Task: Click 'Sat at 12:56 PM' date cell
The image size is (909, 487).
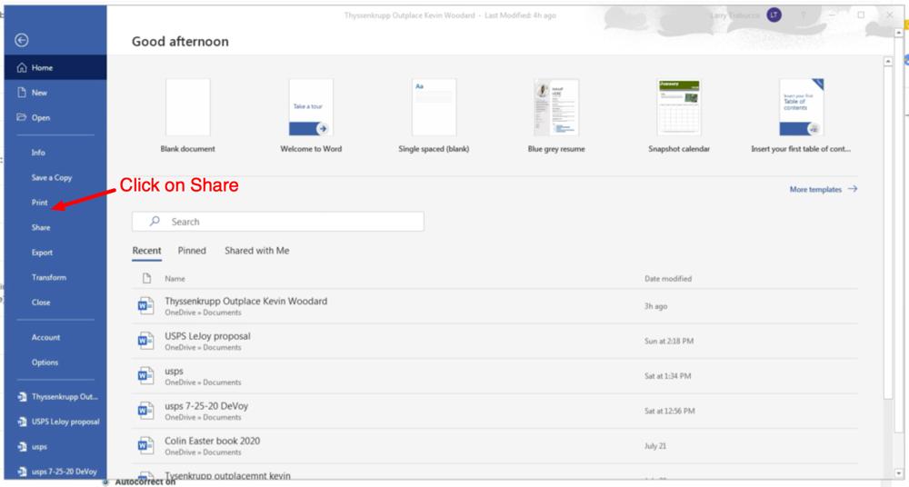Action: pyautogui.click(x=670, y=411)
